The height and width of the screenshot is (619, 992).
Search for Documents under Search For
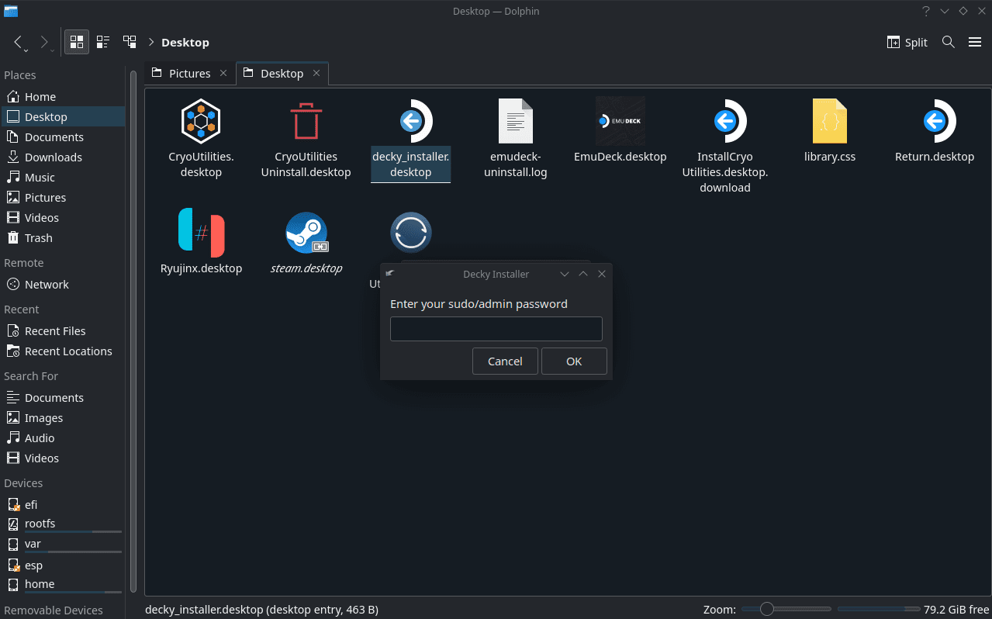point(63,398)
